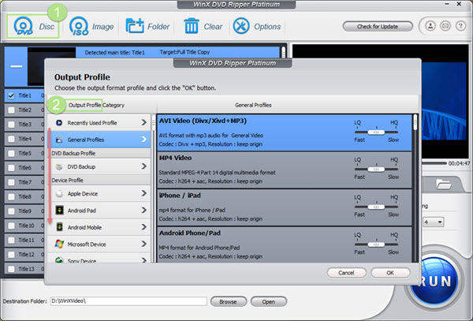
Task: Select the Android Mobile category label
Action: [84, 227]
